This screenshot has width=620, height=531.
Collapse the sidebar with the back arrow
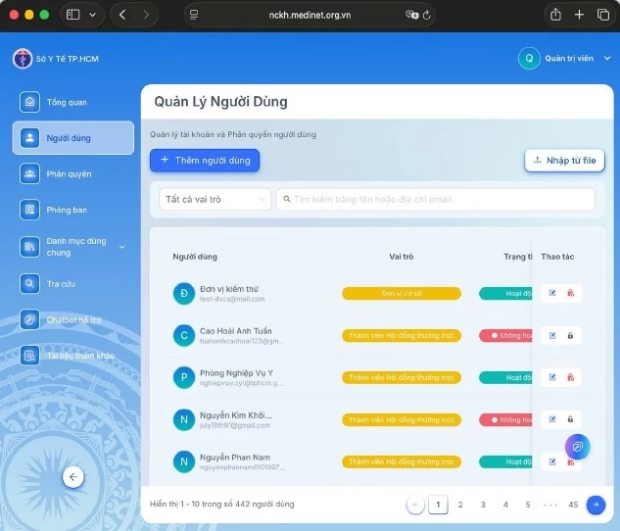click(73, 477)
